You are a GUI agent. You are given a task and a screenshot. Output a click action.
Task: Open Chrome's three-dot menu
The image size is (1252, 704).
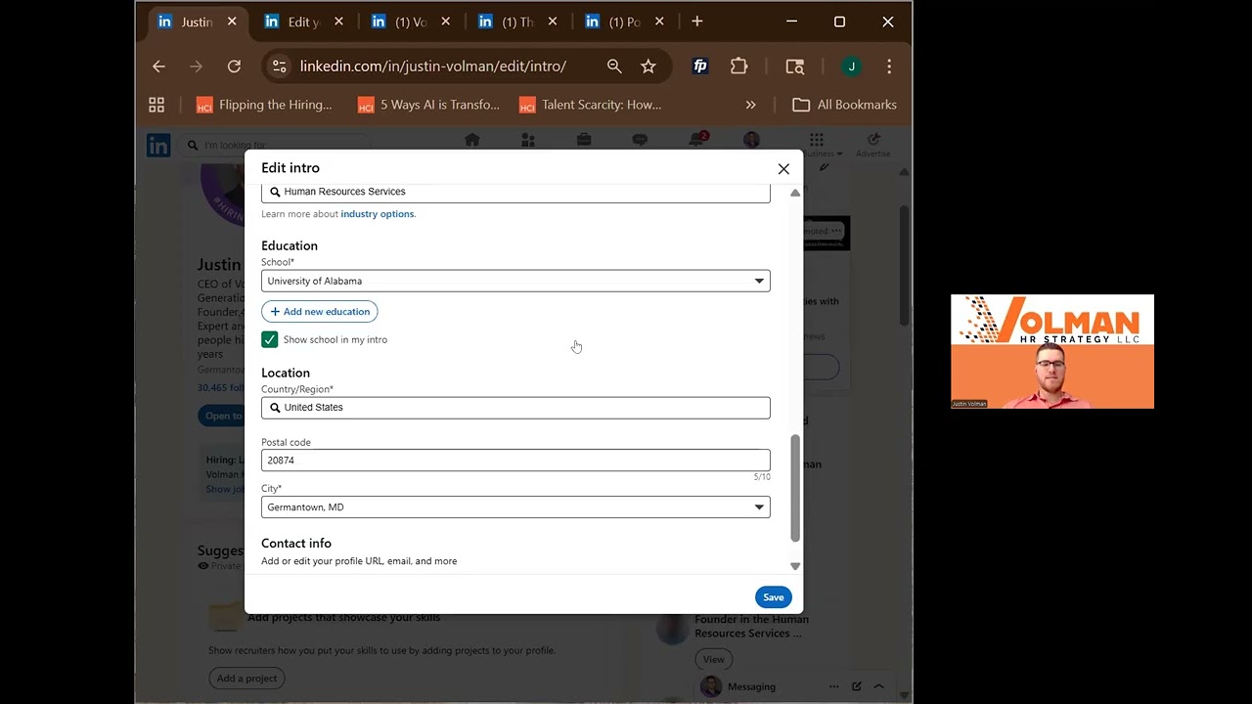click(888, 66)
